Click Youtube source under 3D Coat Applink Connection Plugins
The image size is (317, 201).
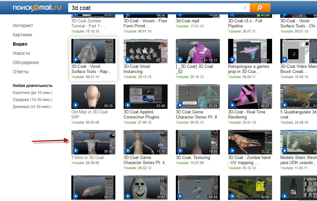130,123
